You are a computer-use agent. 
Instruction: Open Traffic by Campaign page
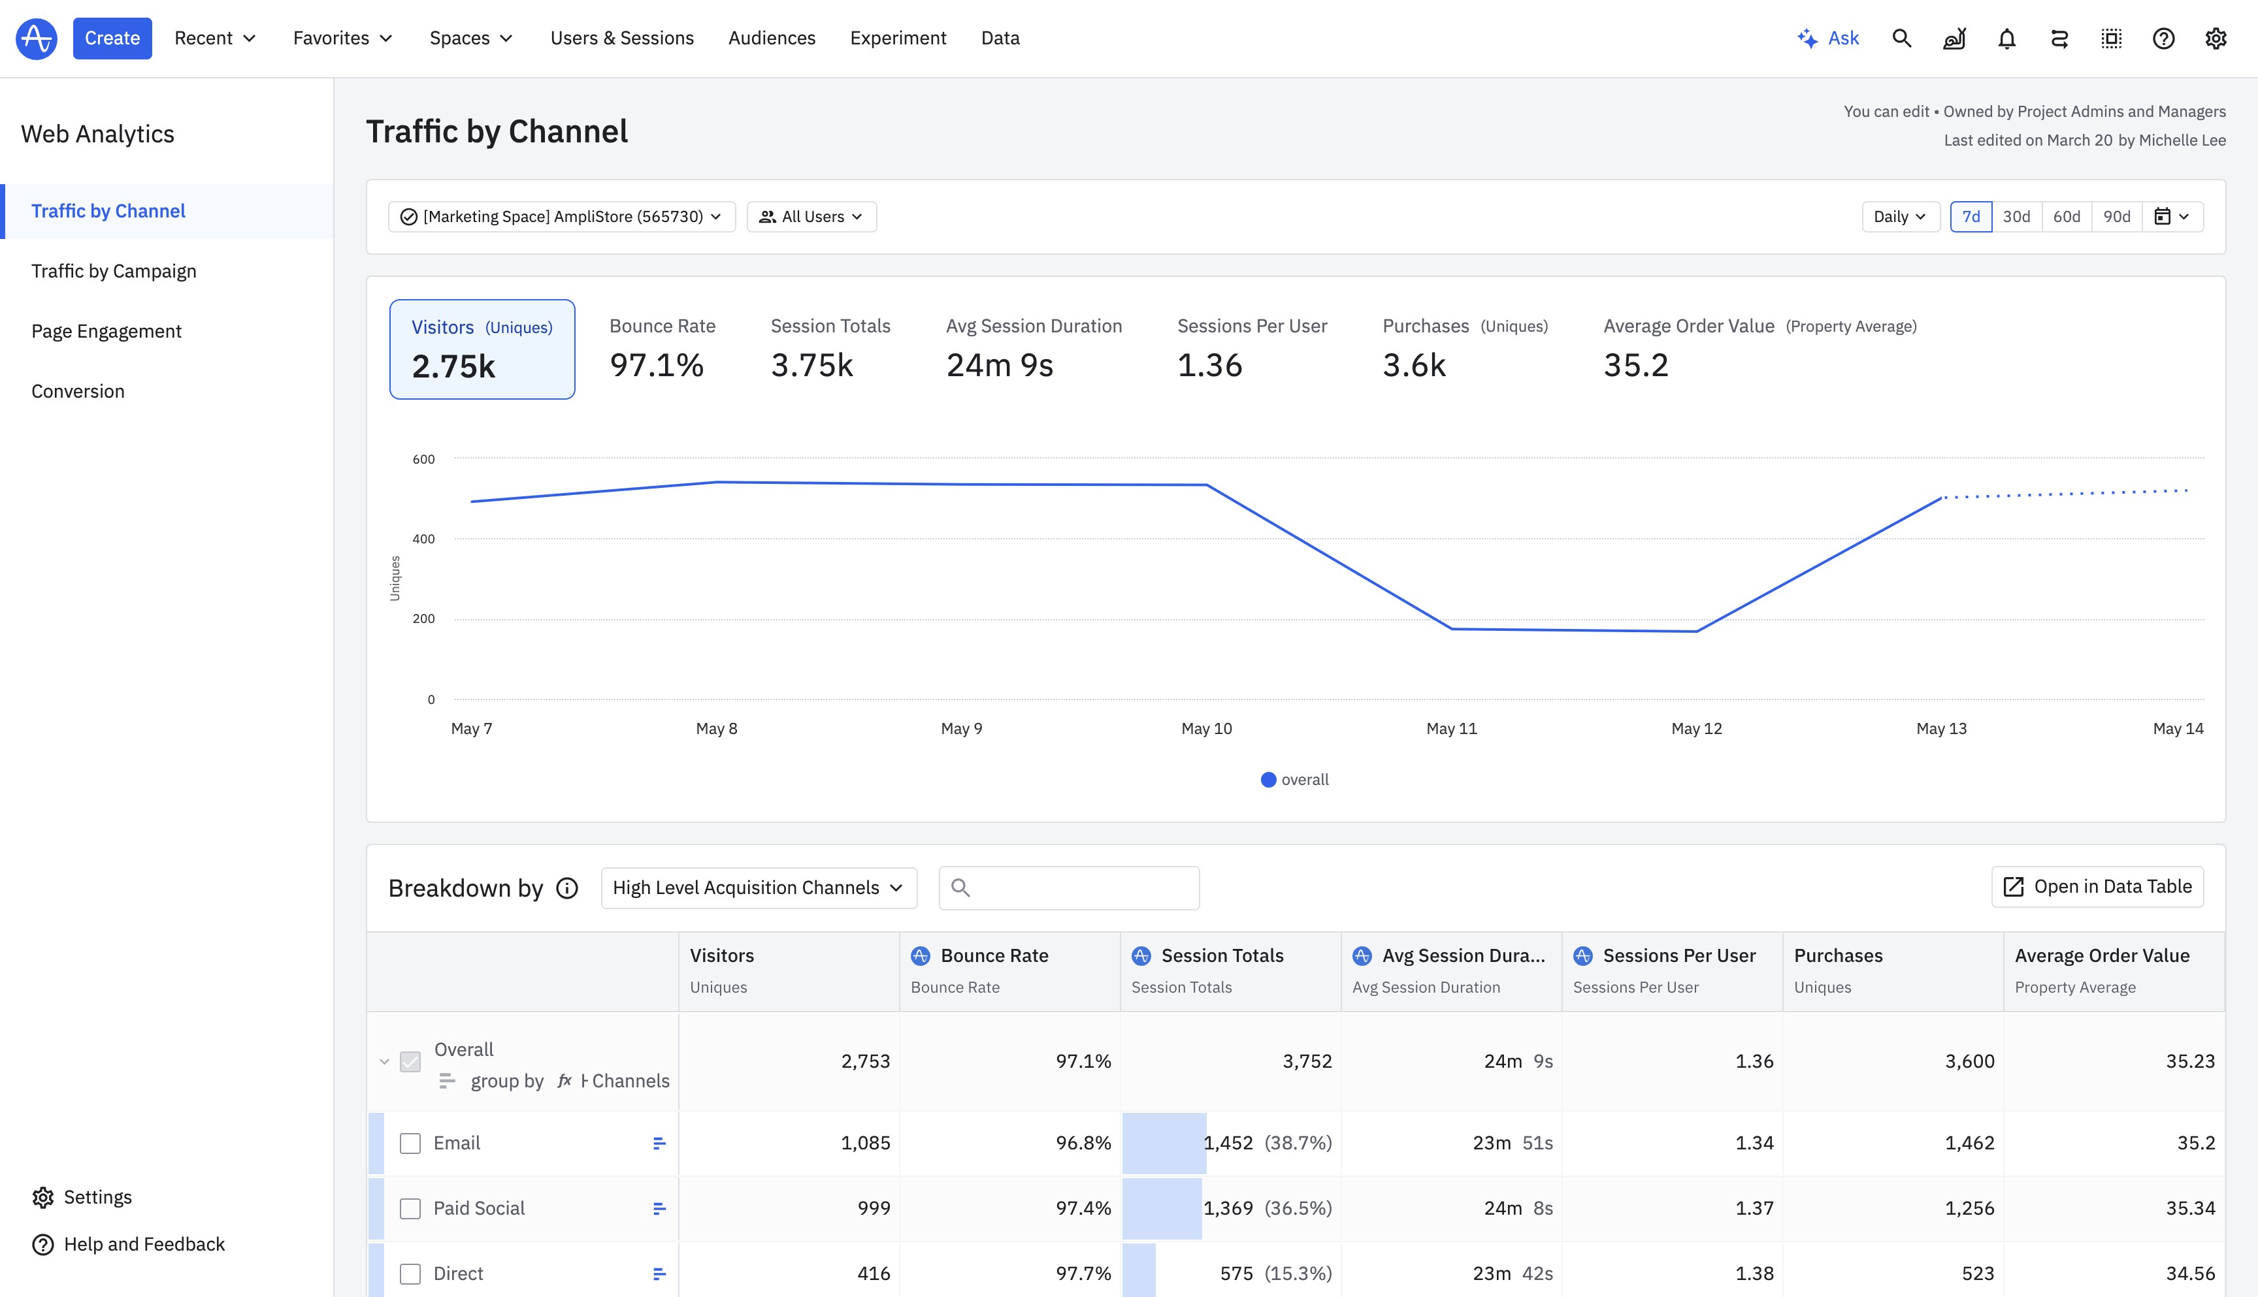coord(114,271)
